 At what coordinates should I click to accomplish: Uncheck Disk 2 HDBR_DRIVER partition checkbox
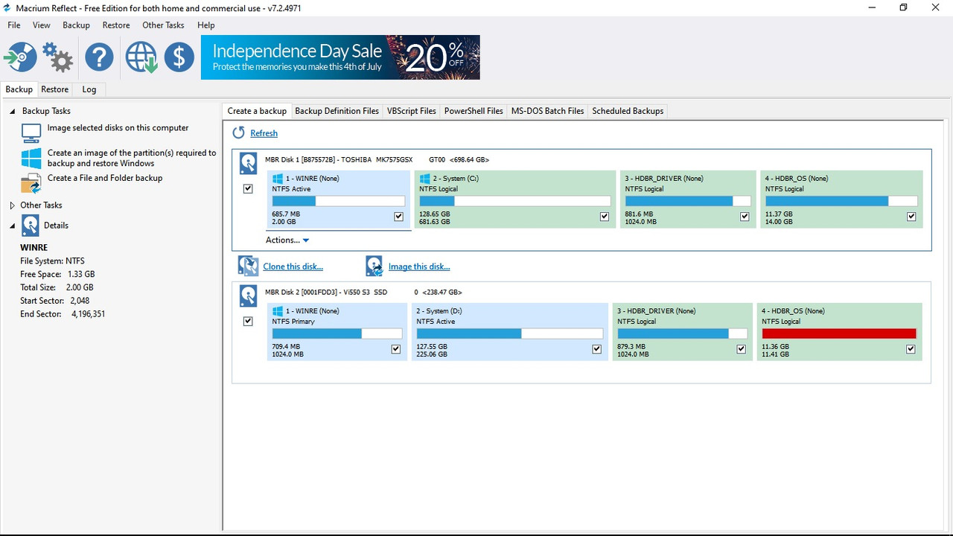coord(741,349)
